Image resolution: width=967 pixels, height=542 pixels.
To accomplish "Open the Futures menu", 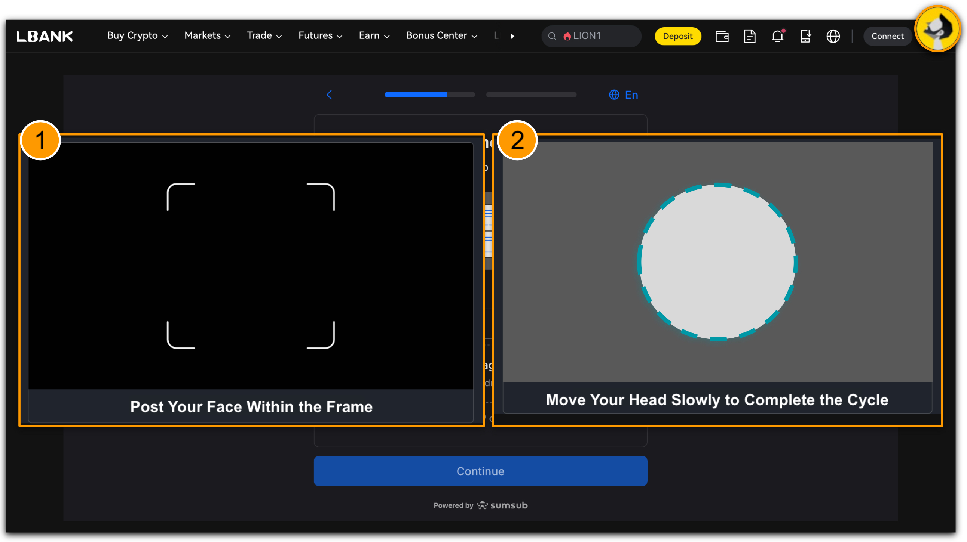I will coord(320,36).
